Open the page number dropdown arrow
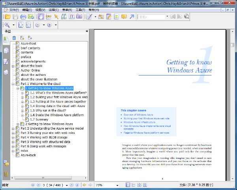The height and width of the screenshot is (190, 237). point(67,185)
